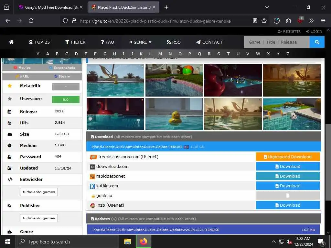Click the REGISTER link
The height and width of the screenshot is (248, 331).
[x=289, y=31]
